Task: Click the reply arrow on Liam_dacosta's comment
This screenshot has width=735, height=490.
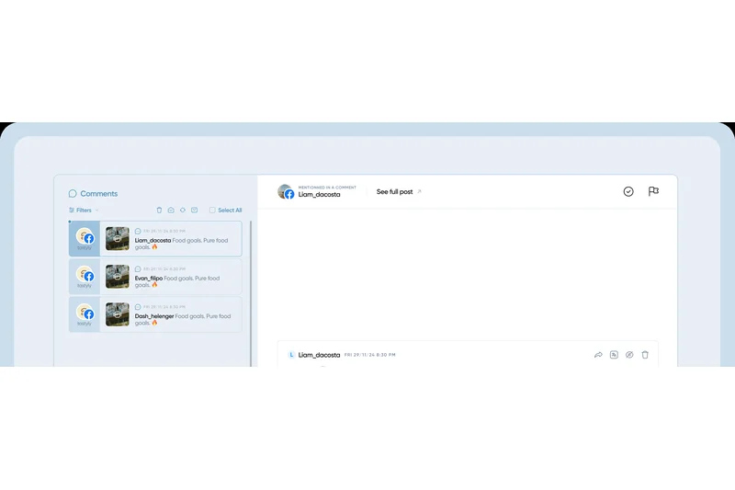Action: click(x=598, y=354)
